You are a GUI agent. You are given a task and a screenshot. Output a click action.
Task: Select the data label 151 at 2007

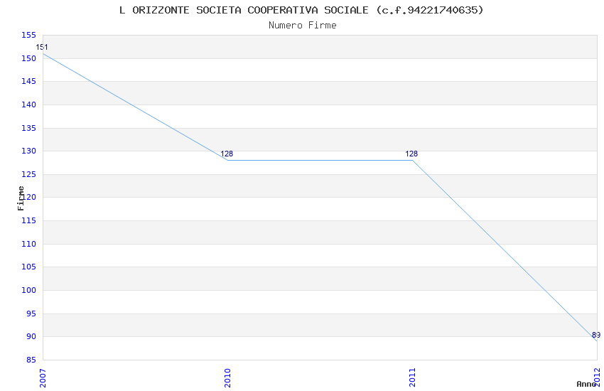42,48
